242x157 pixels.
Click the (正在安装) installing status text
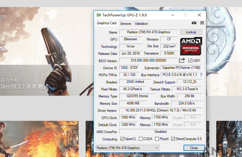click(x=10, y=80)
